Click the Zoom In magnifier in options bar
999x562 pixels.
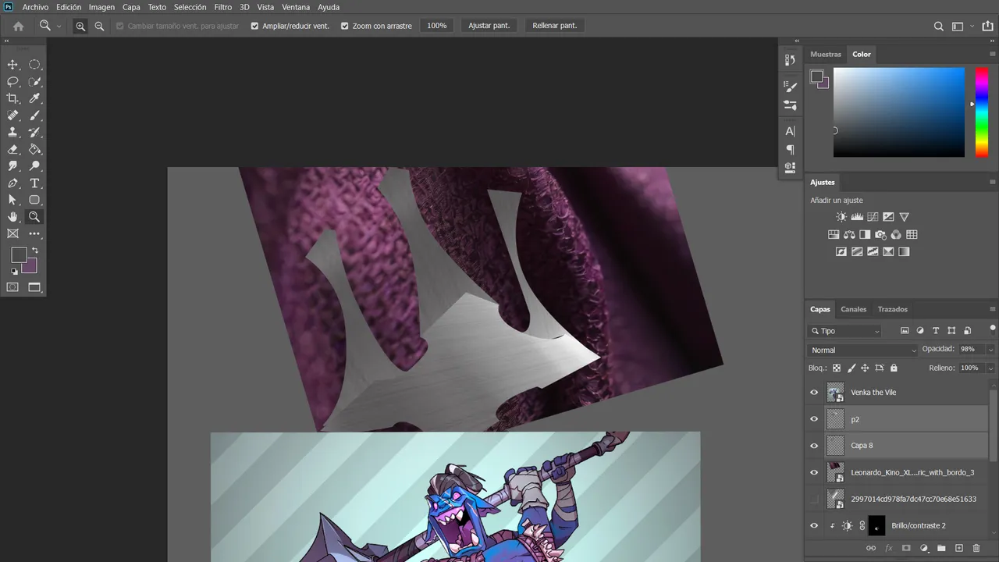(x=80, y=26)
